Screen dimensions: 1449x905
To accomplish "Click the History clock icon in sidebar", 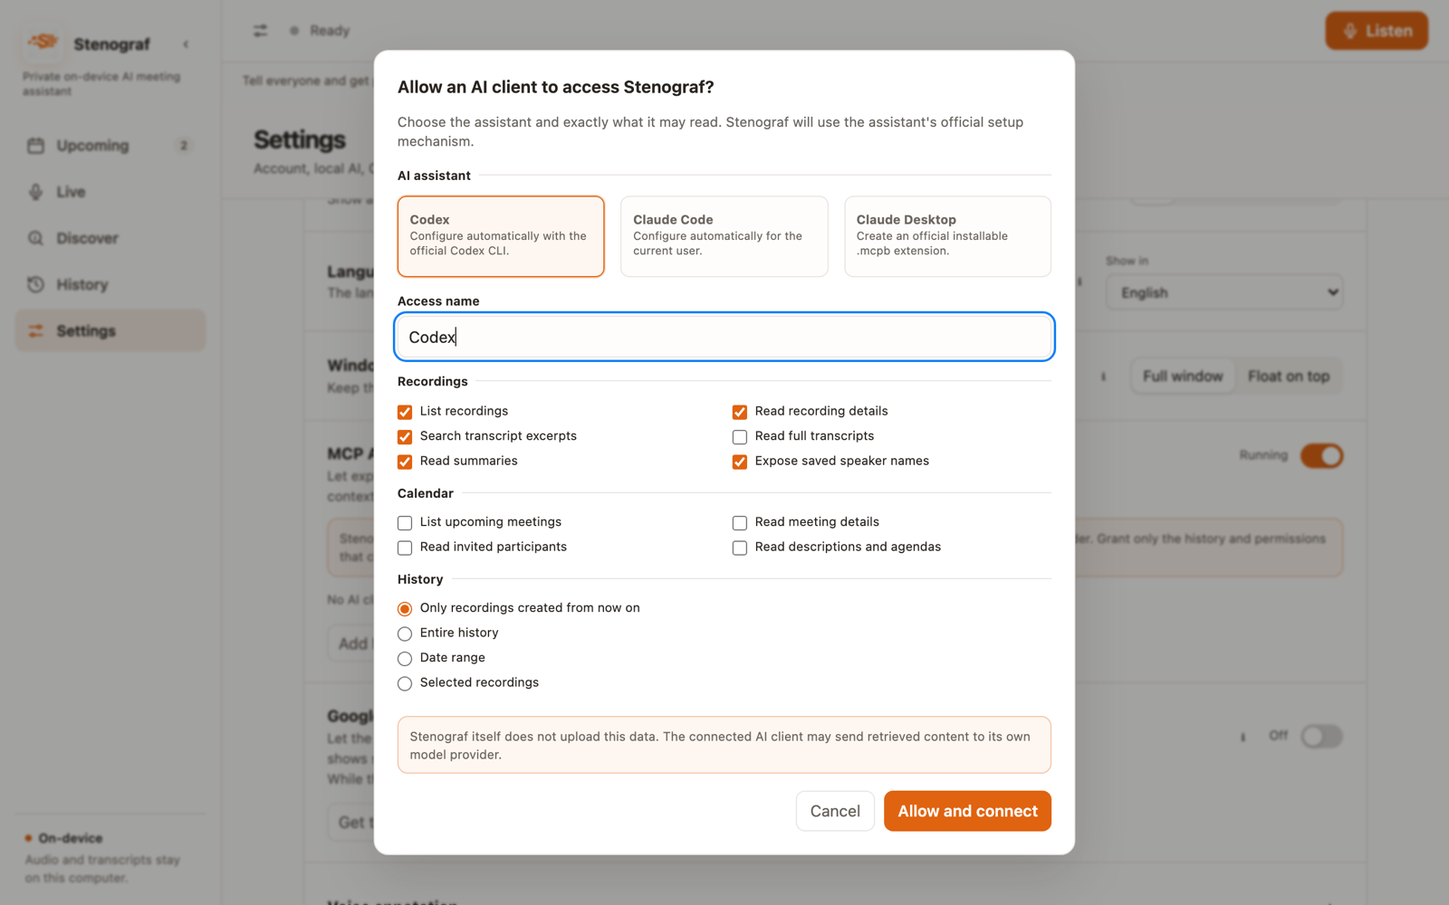I will [35, 284].
